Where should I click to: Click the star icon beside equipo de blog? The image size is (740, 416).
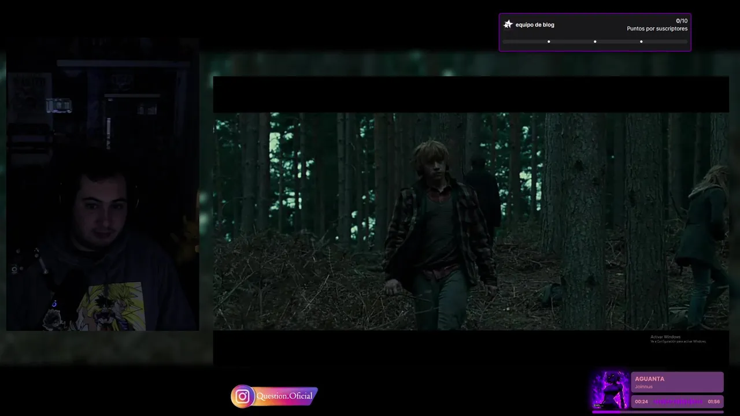pyautogui.click(x=508, y=24)
